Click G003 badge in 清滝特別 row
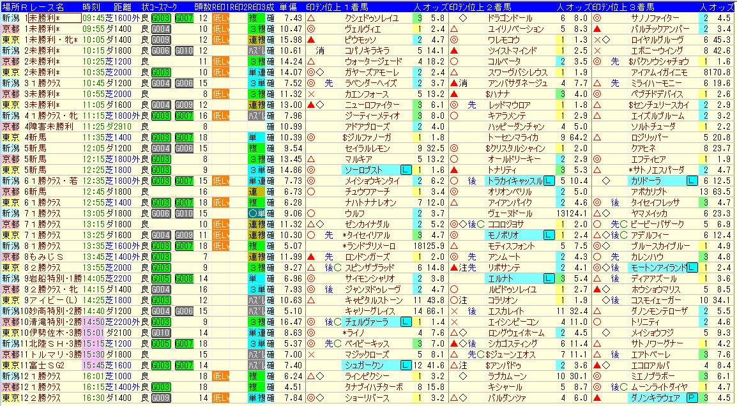The image size is (737, 406). (x=161, y=322)
